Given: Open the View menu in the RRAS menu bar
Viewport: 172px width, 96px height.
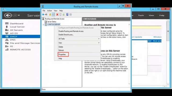Looking at the screenshot, I should point(56,11).
